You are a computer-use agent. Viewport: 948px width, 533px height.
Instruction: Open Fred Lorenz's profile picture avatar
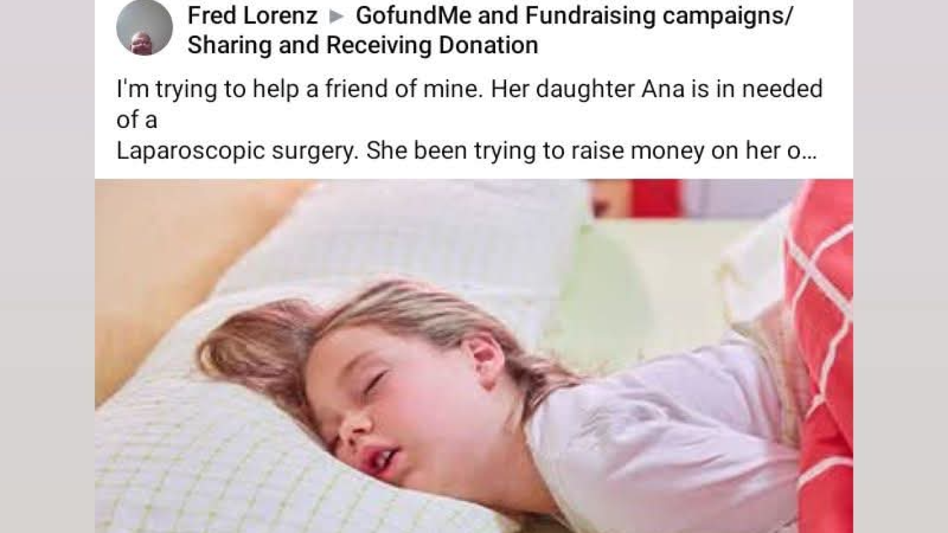pyautogui.click(x=144, y=28)
